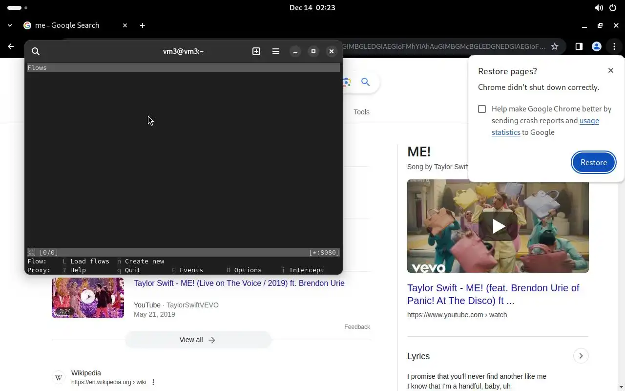Click the Google search magnifier icon
Image resolution: width=625 pixels, height=391 pixels.
pos(365,82)
